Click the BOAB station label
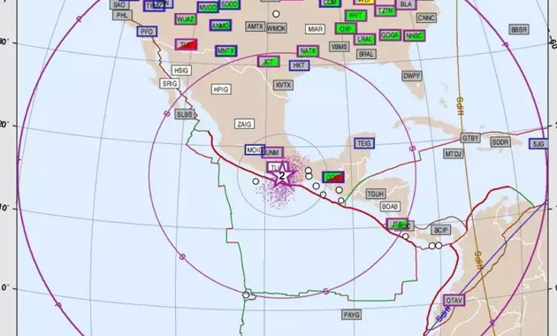557x336 pixels. 391,206
